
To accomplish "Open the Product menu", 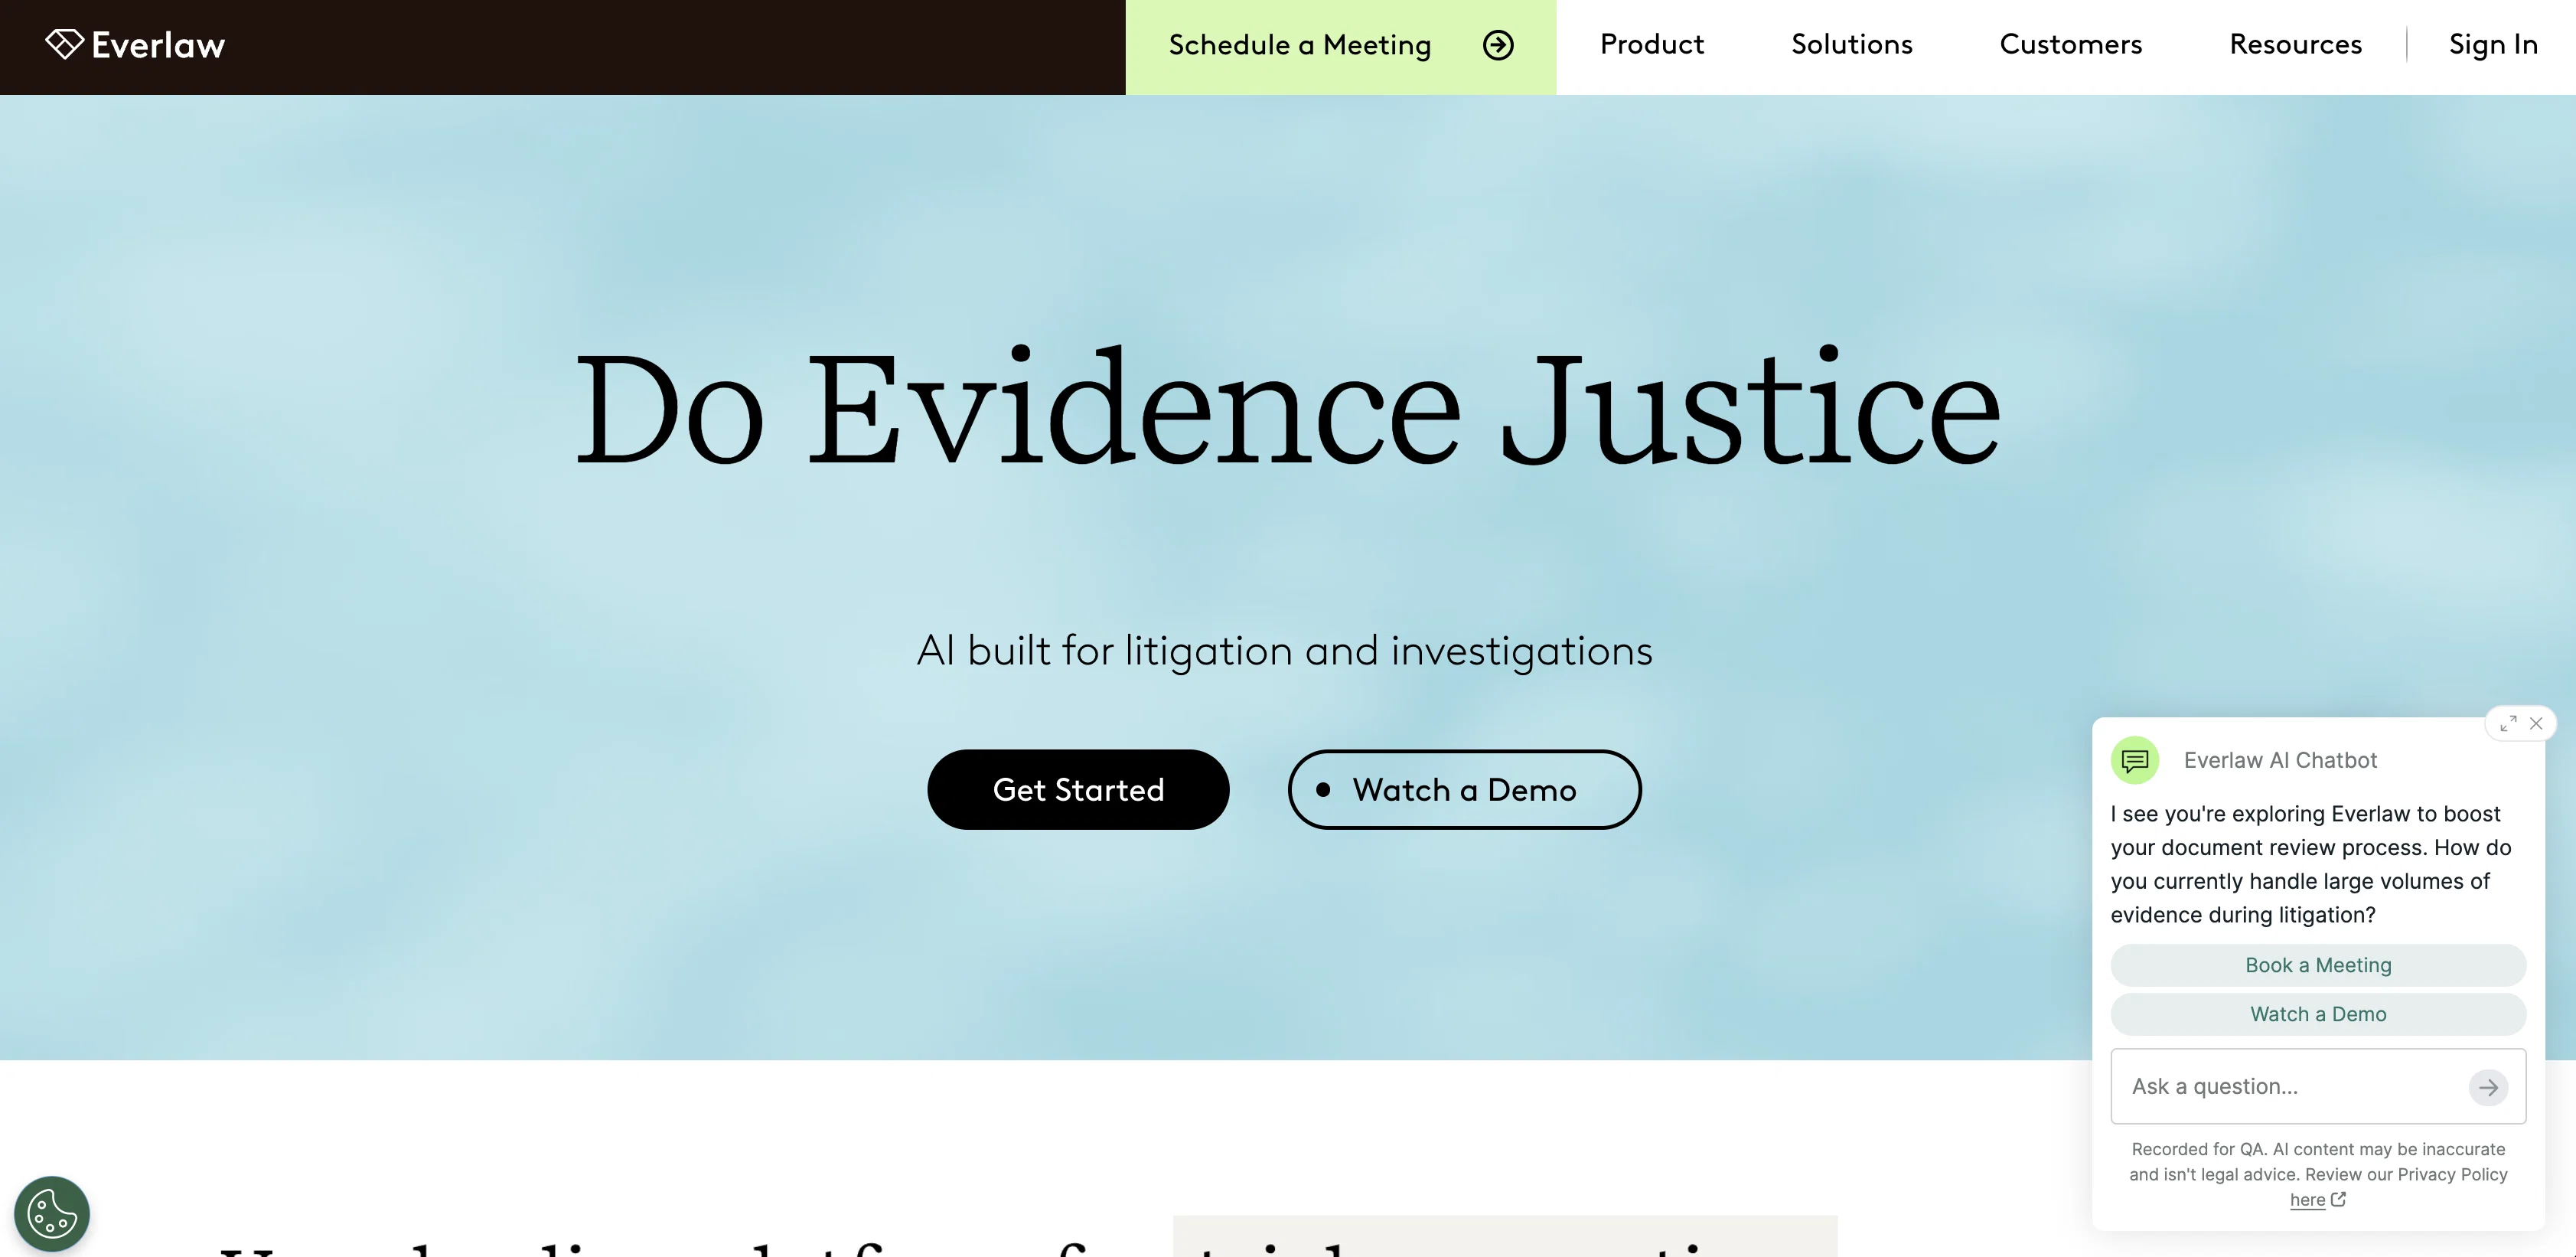I will click(x=1652, y=44).
